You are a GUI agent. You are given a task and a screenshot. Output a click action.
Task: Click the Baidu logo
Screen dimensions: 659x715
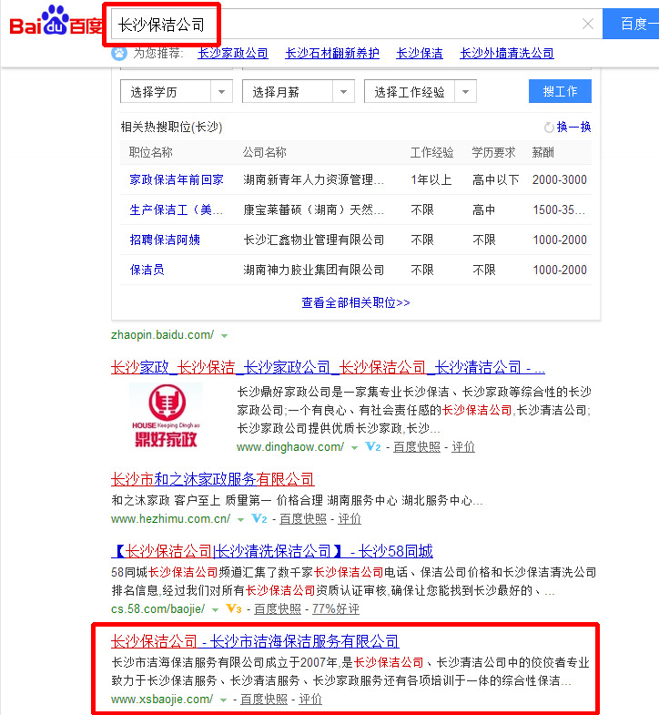click(54, 23)
